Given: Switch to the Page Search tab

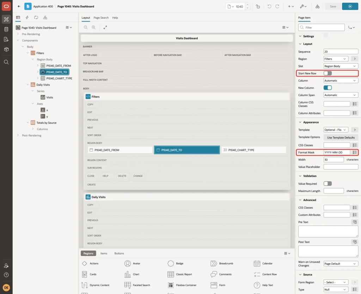Looking at the screenshot, I should click(x=101, y=18).
